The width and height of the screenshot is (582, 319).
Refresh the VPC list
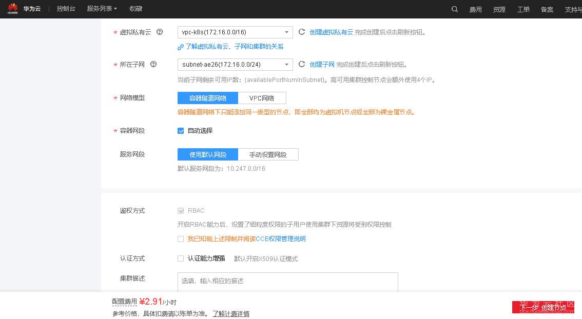click(x=302, y=32)
